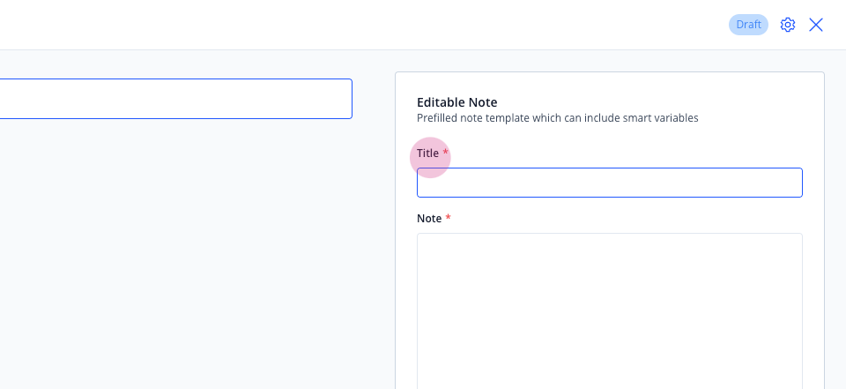
Task: Click inside the Note text area
Action: tap(610, 311)
